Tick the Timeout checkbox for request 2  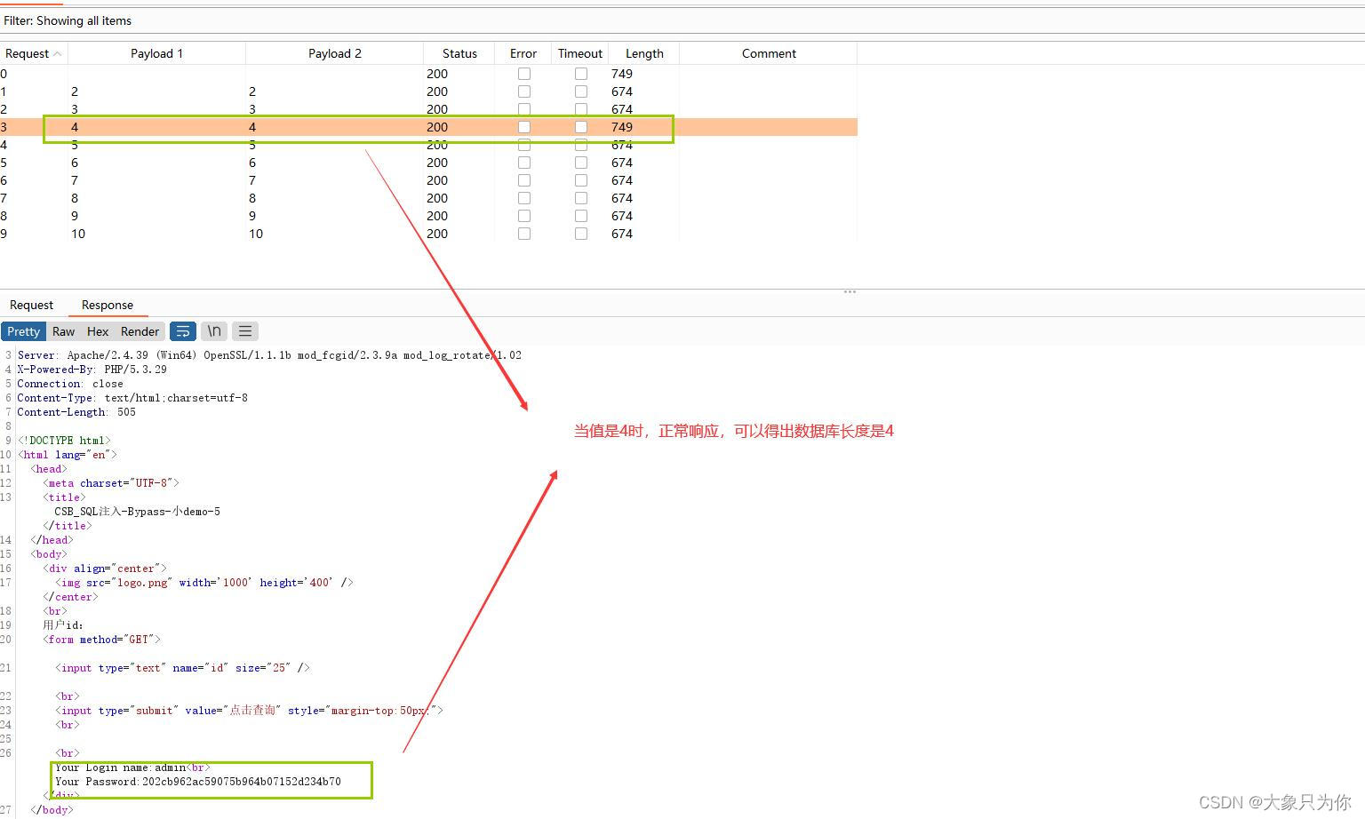(x=581, y=109)
